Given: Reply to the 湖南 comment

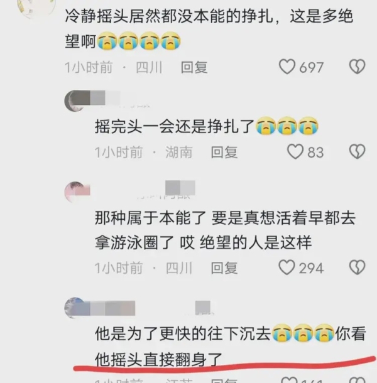Looking at the screenshot, I should click(224, 152).
